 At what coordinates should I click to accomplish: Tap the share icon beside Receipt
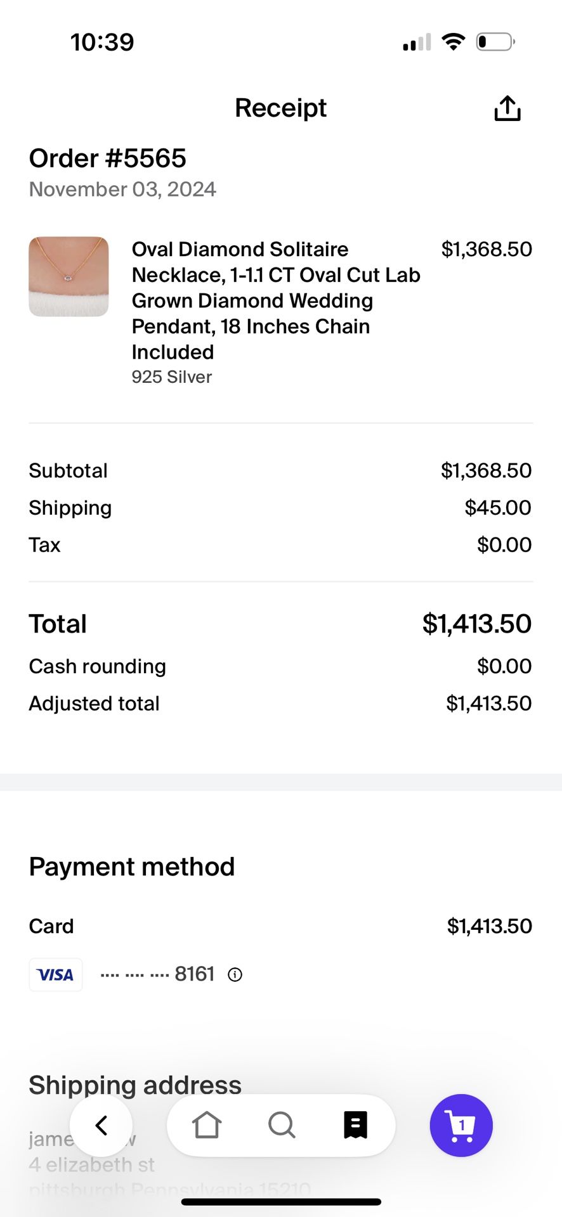[507, 108]
